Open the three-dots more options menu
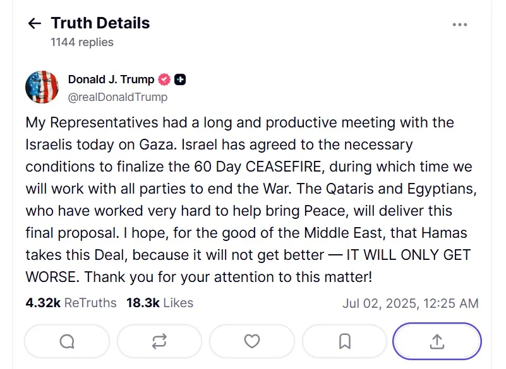This screenshot has height=369, width=506. click(x=459, y=25)
